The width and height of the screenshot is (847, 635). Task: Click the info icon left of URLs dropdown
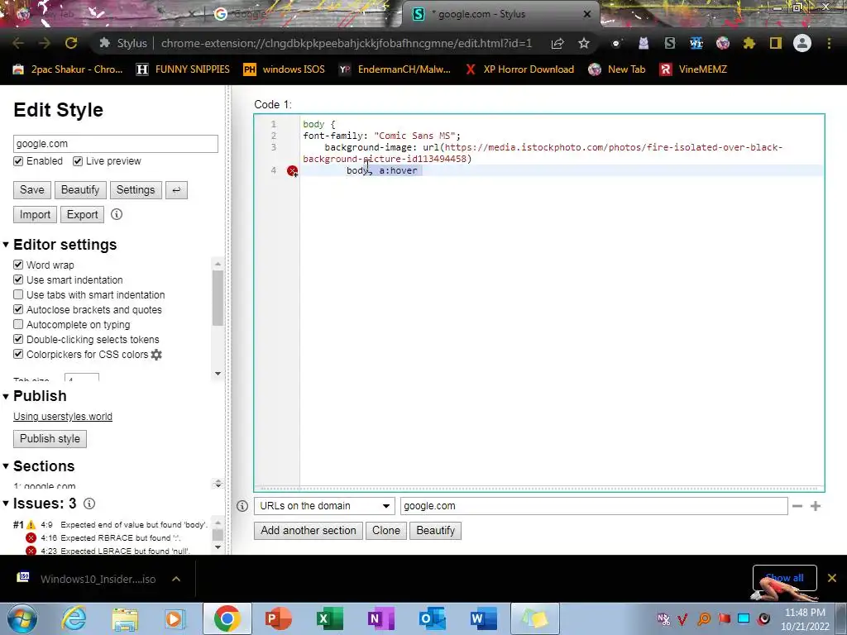click(242, 506)
